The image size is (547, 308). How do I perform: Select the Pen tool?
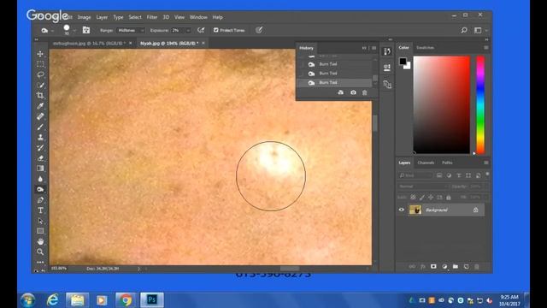click(40, 199)
